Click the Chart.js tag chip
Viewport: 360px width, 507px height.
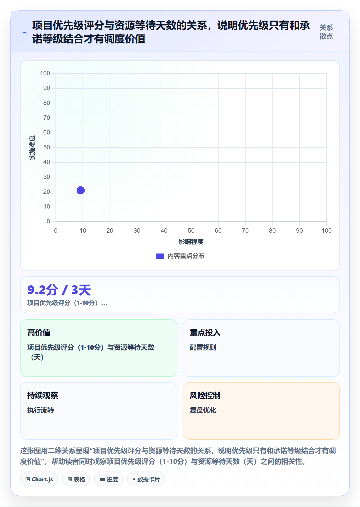coord(39,479)
